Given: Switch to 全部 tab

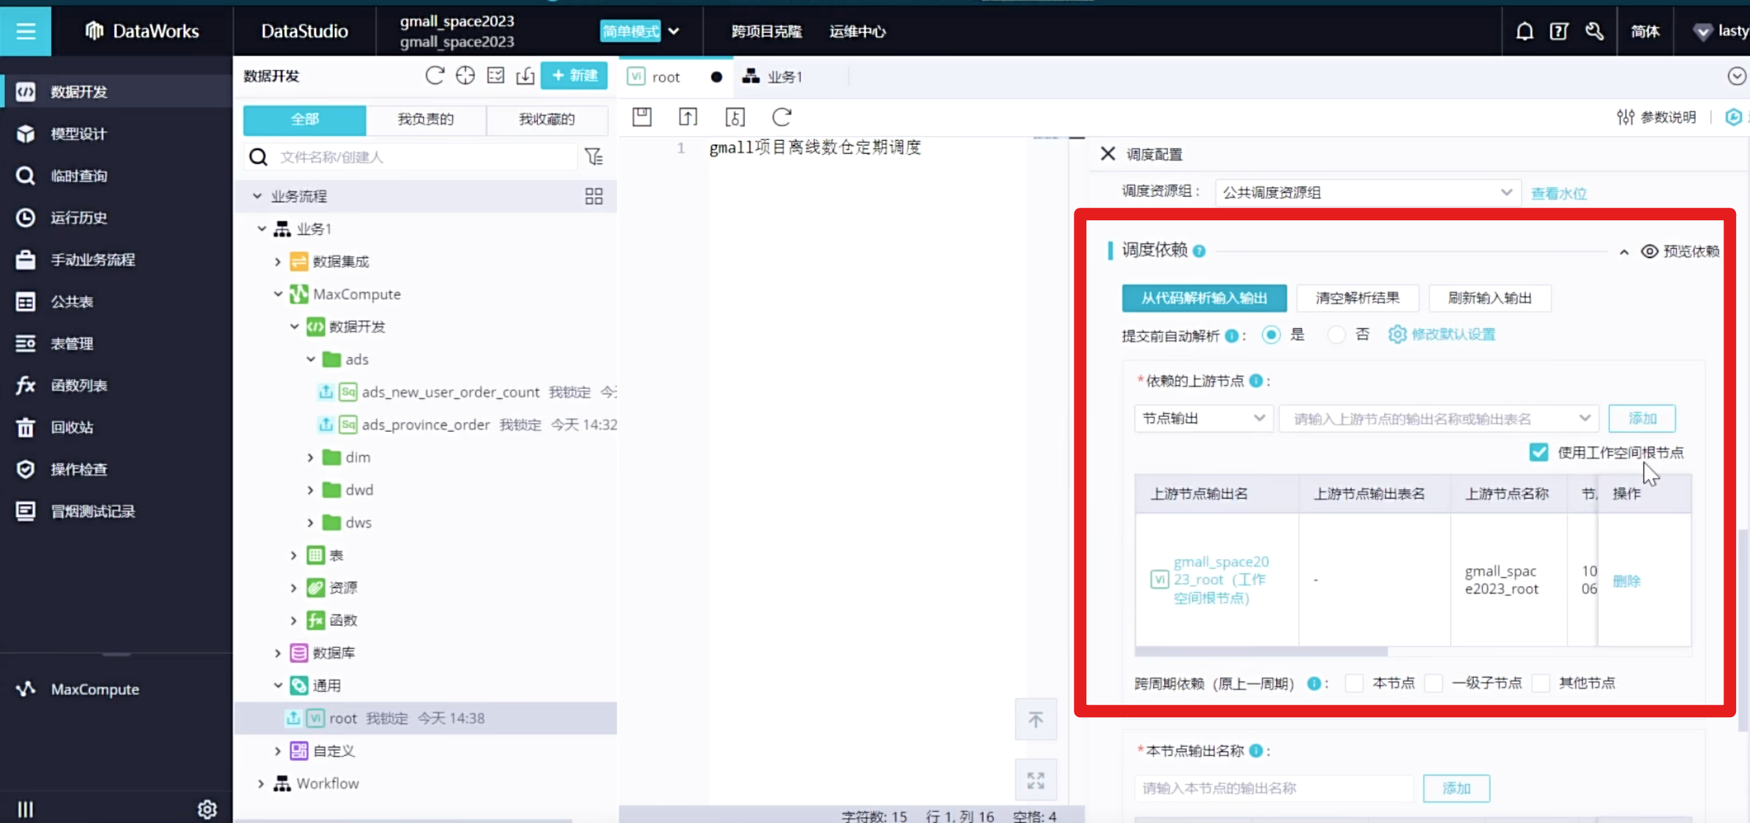Looking at the screenshot, I should [x=304, y=119].
